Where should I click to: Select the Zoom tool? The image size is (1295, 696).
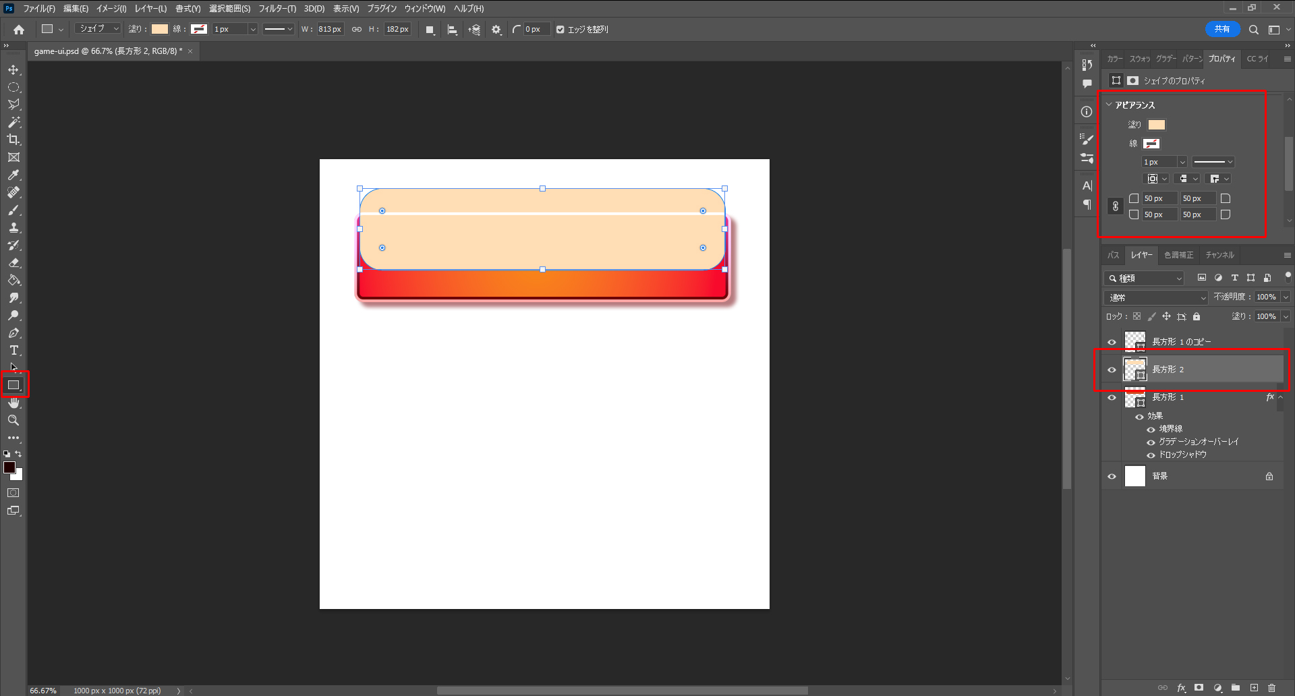pos(13,420)
